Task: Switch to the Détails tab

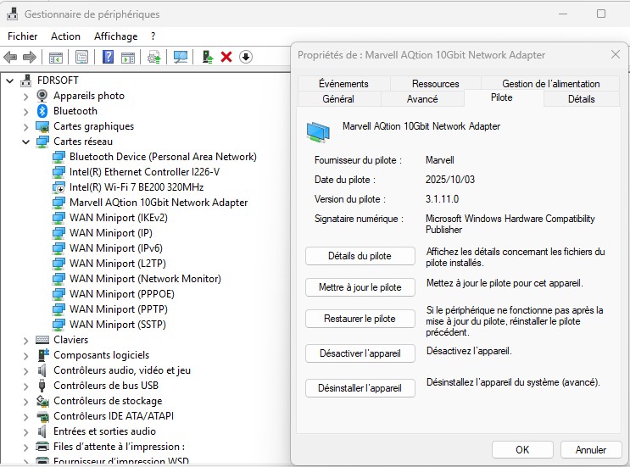Action: 581,99
